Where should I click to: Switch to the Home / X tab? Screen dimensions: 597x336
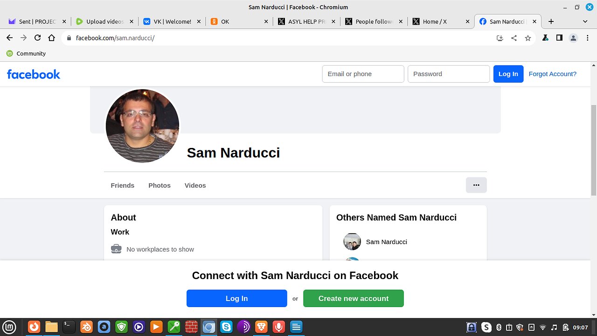click(x=441, y=21)
